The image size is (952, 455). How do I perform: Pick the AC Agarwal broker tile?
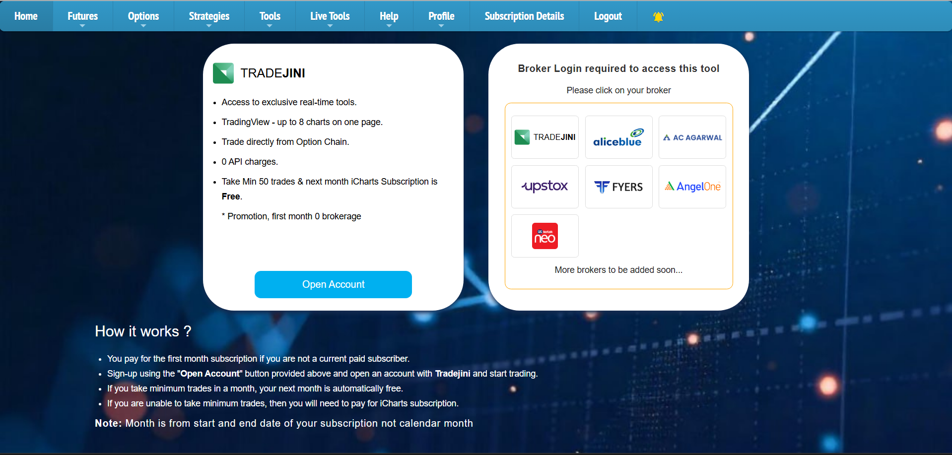[x=692, y=137]
